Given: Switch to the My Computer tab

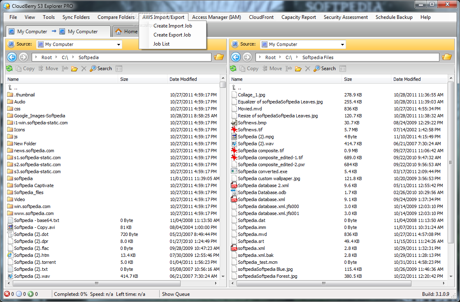Looking at the screenshot, I should [x=58, y=31].
